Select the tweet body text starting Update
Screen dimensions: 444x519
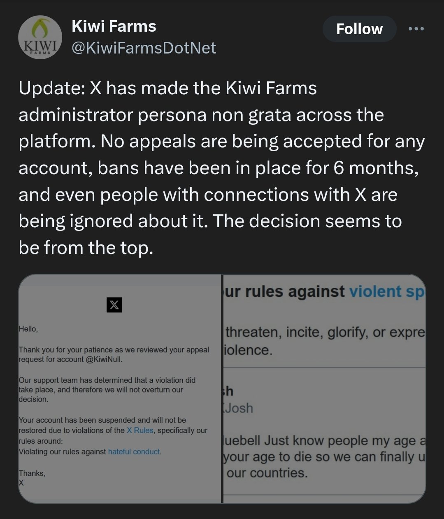point(222,168)
